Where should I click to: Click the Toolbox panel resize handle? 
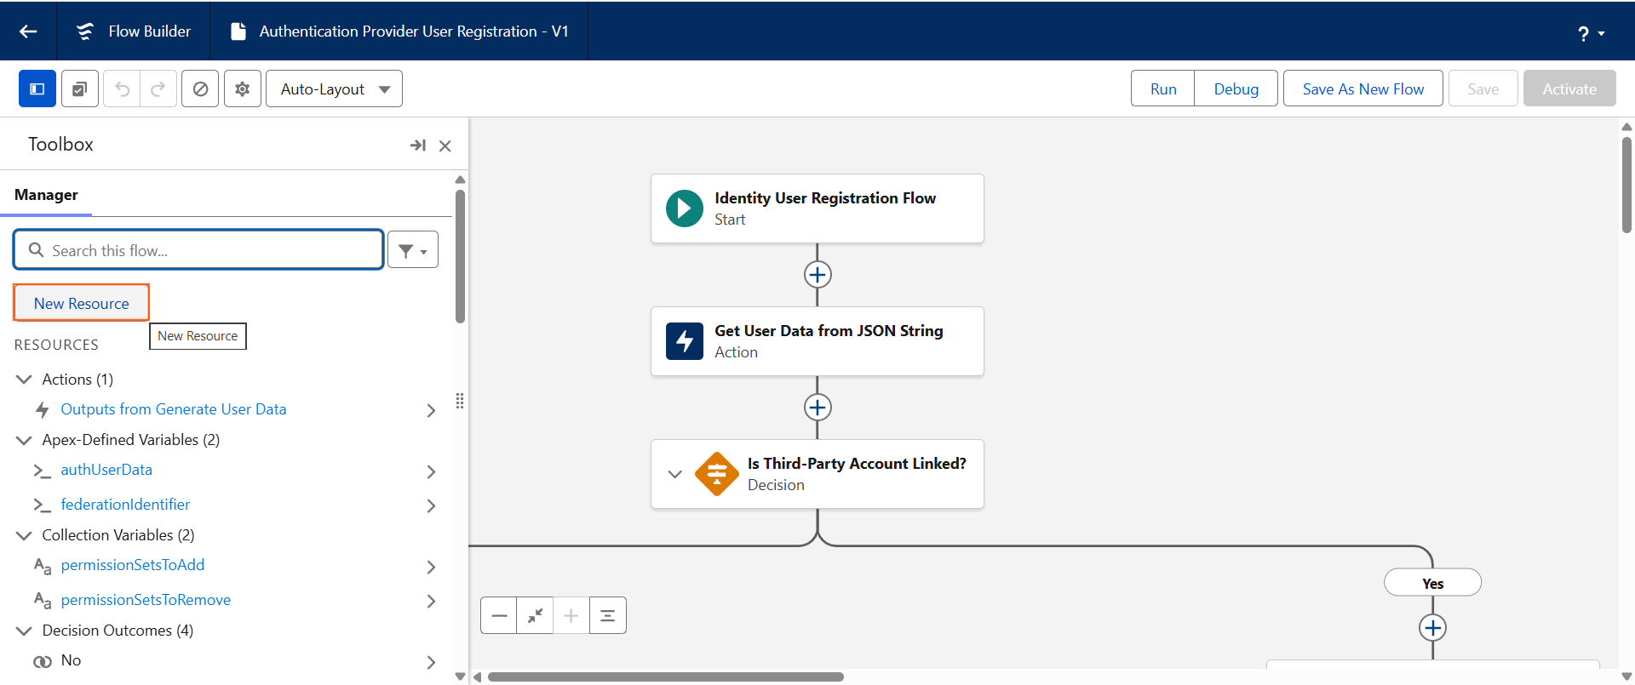(460, 401)
